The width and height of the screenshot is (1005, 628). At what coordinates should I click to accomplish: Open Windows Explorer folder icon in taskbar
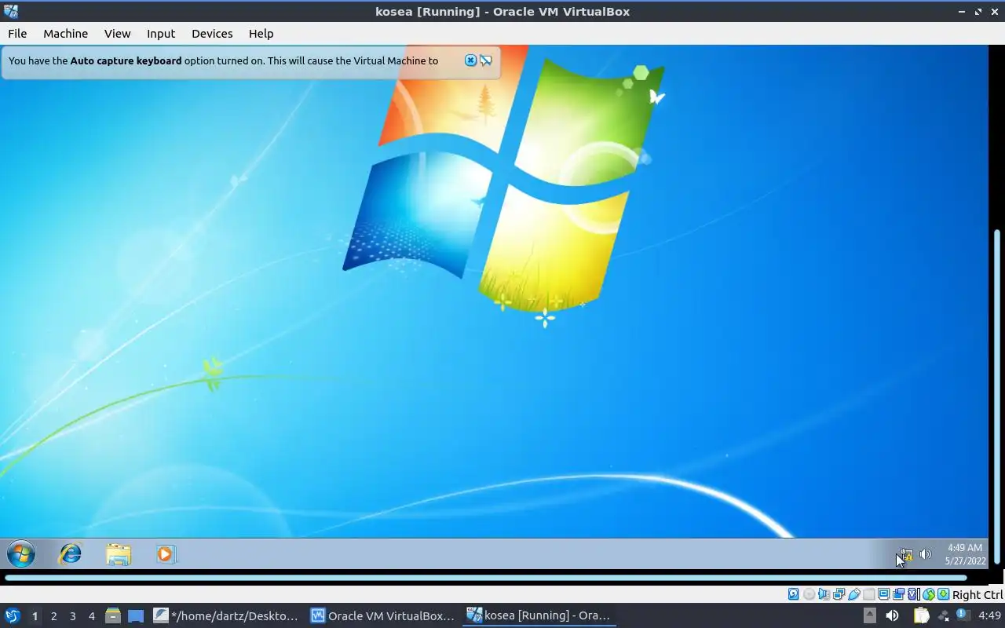tap(119, 554)
